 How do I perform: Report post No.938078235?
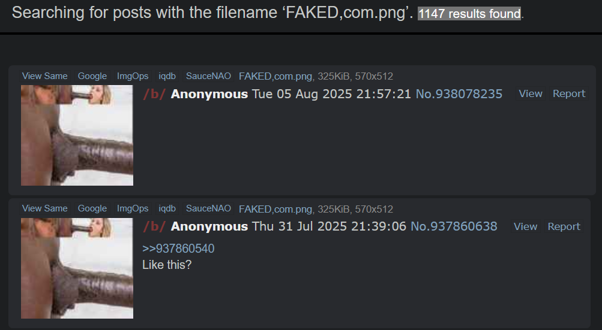click(x=568, y=93)
